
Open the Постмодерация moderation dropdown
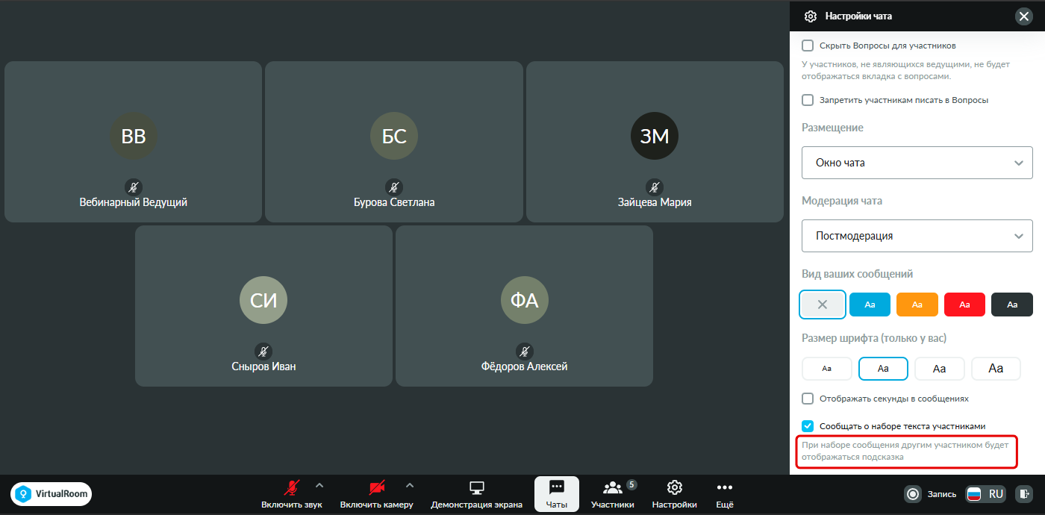(917, 236)
